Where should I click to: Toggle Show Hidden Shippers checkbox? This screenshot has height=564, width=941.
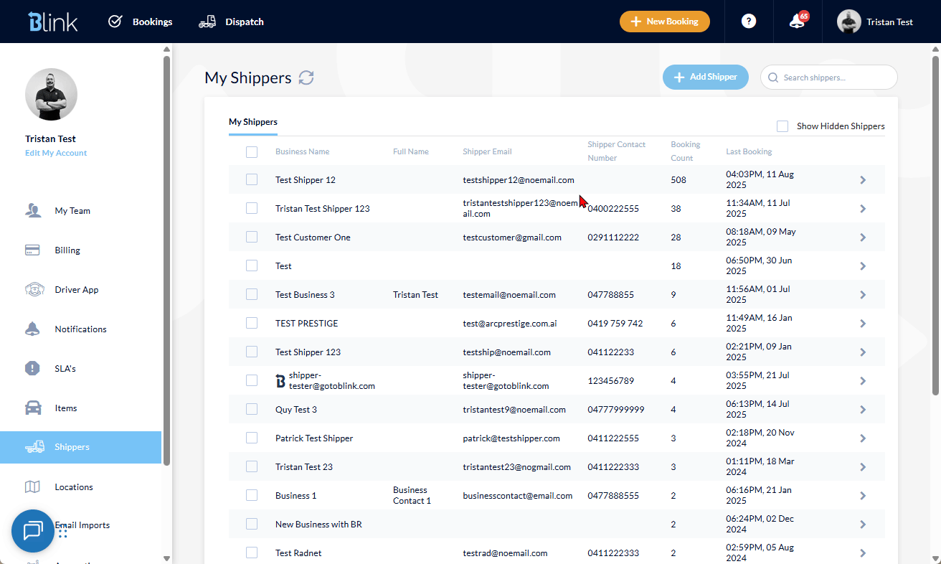pyautogui.click(x=782, y=126)
